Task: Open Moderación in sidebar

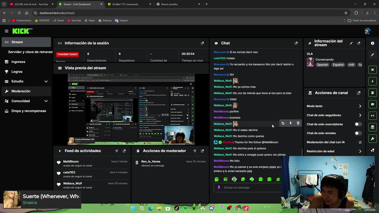Action: 26,91
